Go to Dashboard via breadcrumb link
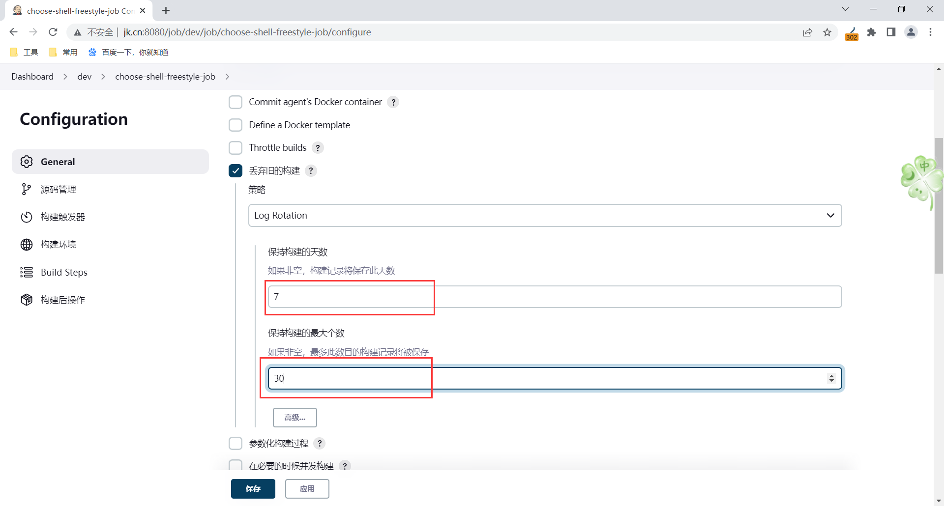 coord(32,77)
